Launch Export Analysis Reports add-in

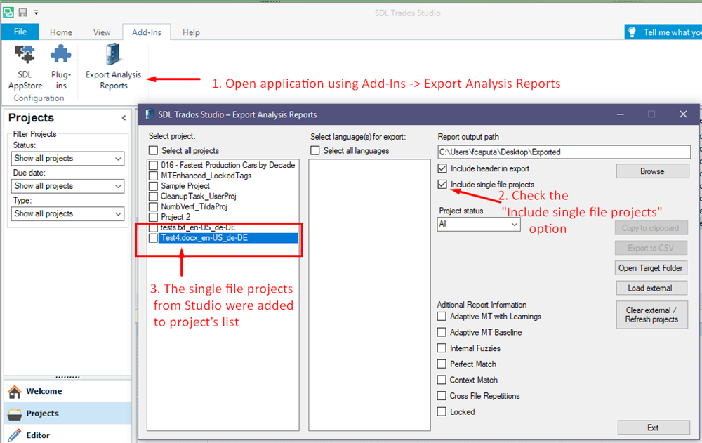[113, 67]
